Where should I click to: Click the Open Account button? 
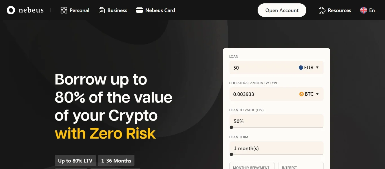282,10
